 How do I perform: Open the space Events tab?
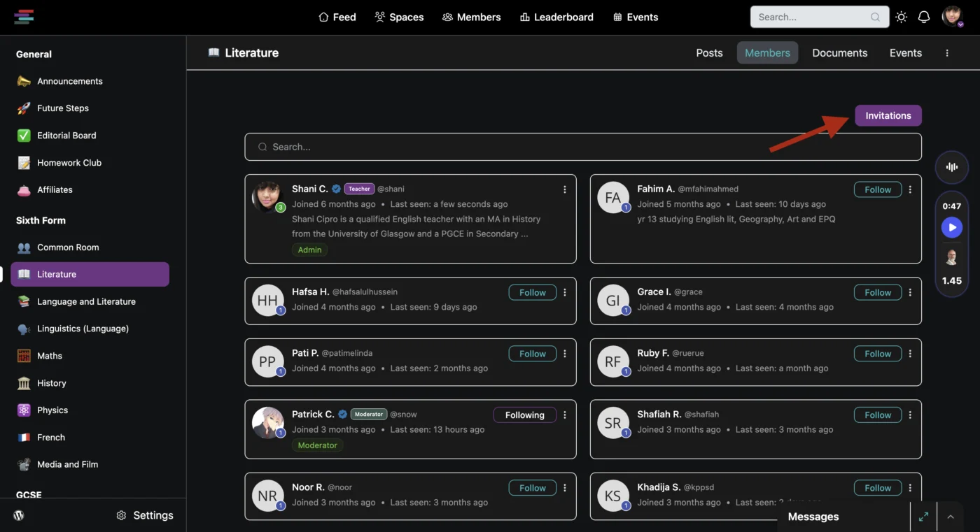click(906, 53)
